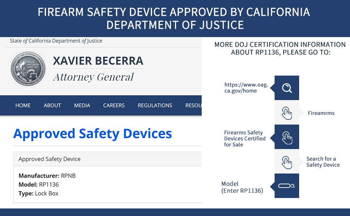Click State of California Department of Justice text
Viewport: 350px width, 216px height.
tap(56, 41)
